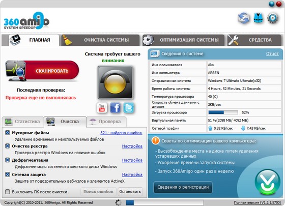Open the Отчет link in system info
The width and height of the screenshot is (285, 206).
pos(272,54)
